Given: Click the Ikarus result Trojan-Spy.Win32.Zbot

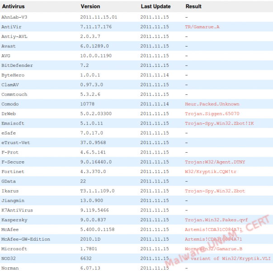Looking at the screenshot, I should [215, 191].
